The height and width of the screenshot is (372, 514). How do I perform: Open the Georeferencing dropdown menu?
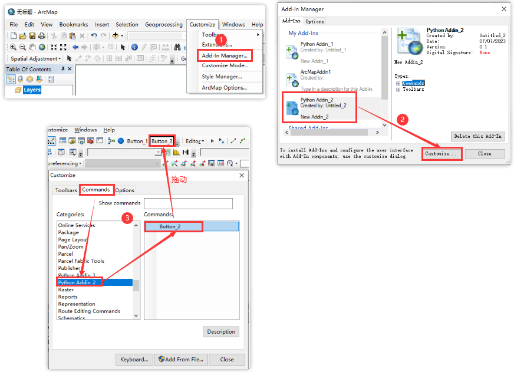[x=65, y=163]
